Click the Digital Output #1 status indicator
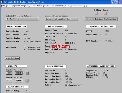The height and width of the screenshot is (93, 122). pyautogui.click(x=27, y=73)
